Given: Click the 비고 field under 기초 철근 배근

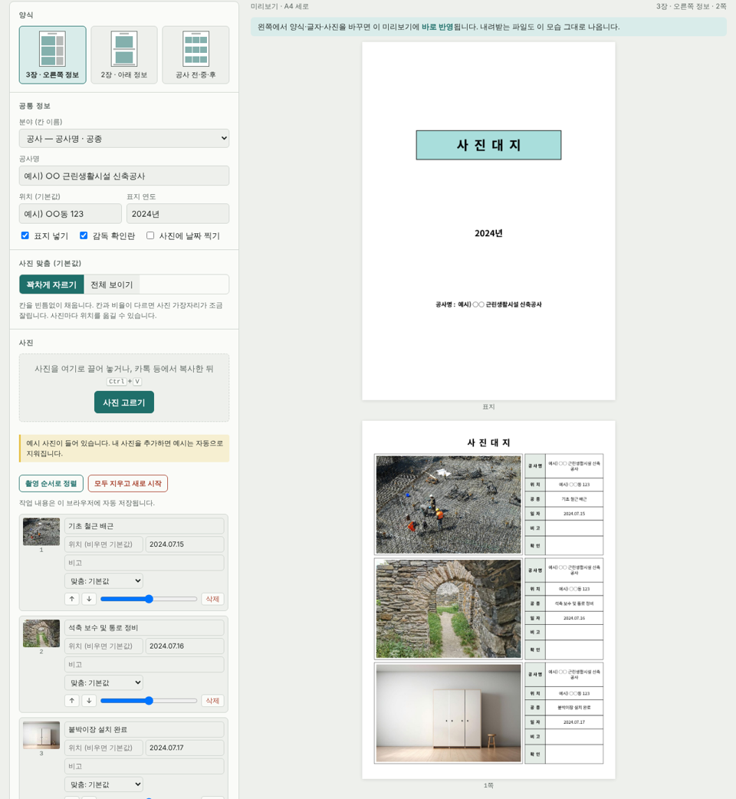Looking at the screenshot, I should (x=144, y=563).
